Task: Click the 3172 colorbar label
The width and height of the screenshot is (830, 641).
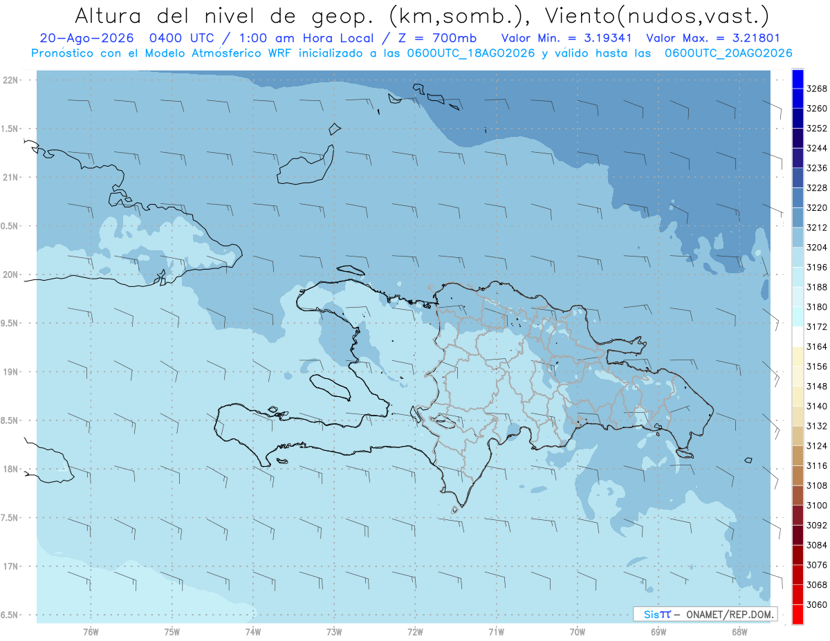Action: pos(816,326)
